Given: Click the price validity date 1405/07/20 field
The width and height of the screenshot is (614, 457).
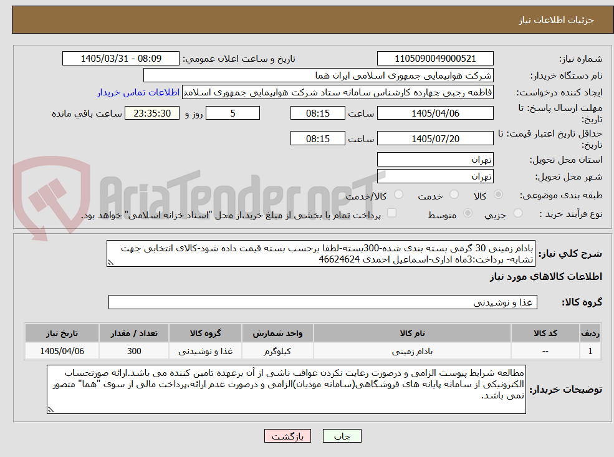Looking at the screenshot, I should (435, 138).
